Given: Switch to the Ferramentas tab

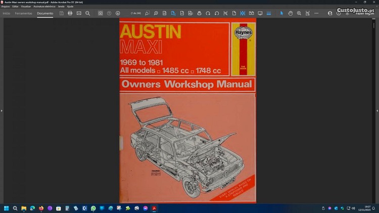Looking at the screenshot, I should (24, 13).
